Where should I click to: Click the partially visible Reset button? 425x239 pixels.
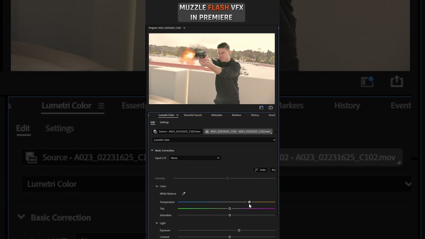point(273,170)
